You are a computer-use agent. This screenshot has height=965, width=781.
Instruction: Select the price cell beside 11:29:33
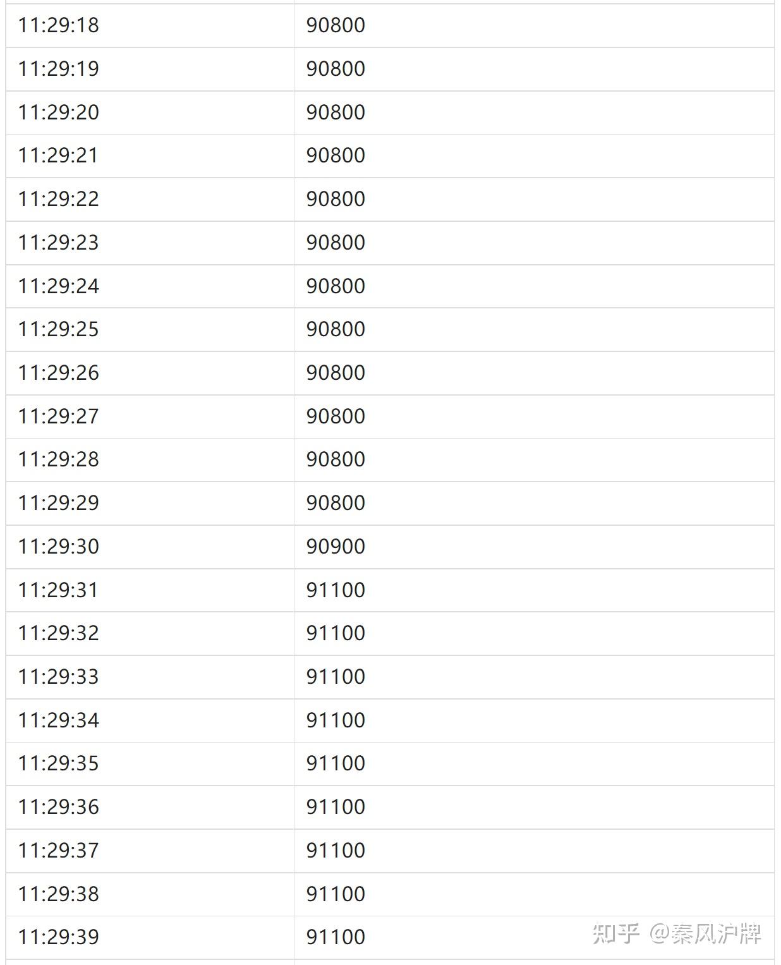coord(534,677)
